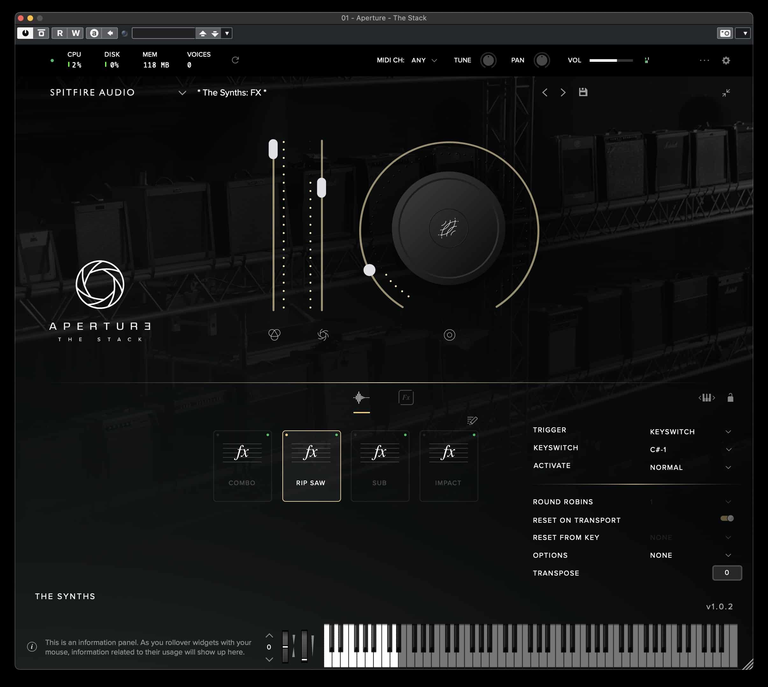Load the previous preset with the up arrow
This screenshot has height=687, width=768.
pos(203,33)
